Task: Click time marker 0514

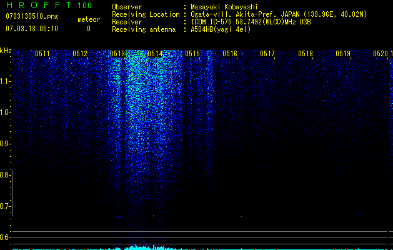Action: 155,54
